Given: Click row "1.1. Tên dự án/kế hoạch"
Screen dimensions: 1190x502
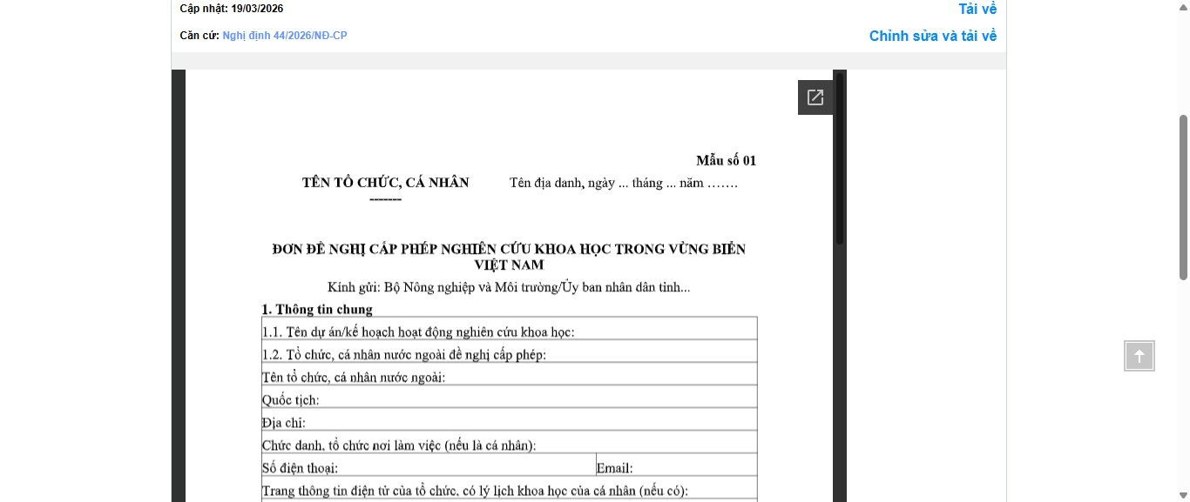Looking at the screenshot, I should (x=509, y=329).
